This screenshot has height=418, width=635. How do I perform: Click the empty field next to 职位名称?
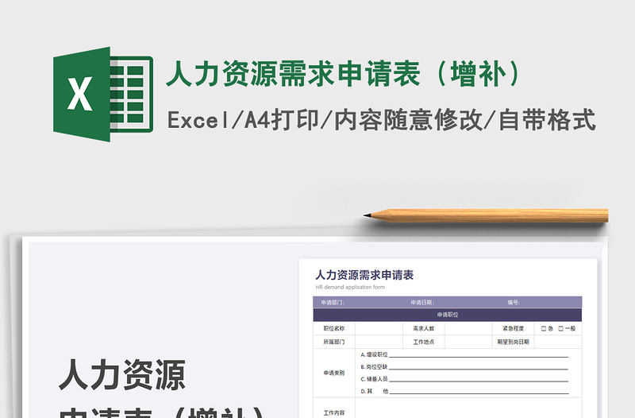(x=379, y=328)
